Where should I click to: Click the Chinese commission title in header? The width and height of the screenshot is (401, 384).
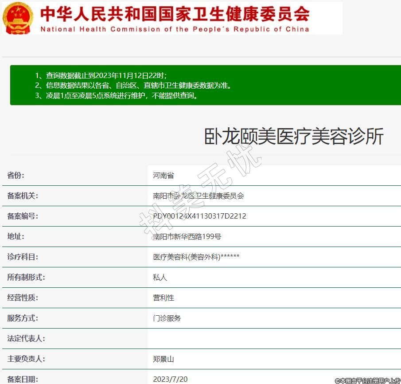point(175,14)
